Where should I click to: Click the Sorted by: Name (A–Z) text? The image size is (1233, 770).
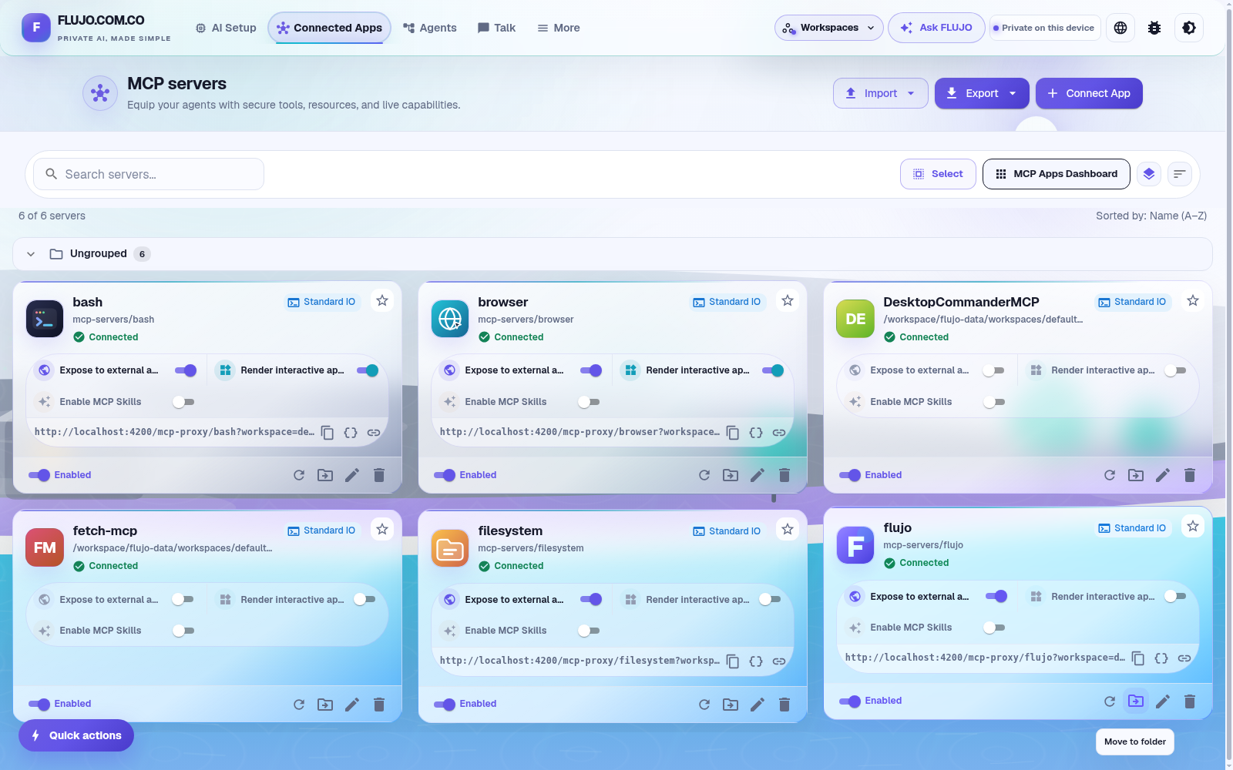point(1151,216)
